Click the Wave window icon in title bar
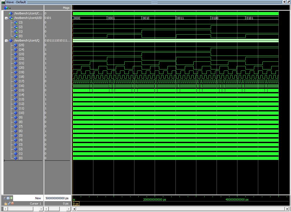The height and width of the screenshot is (212, 291). pos(3,2)
